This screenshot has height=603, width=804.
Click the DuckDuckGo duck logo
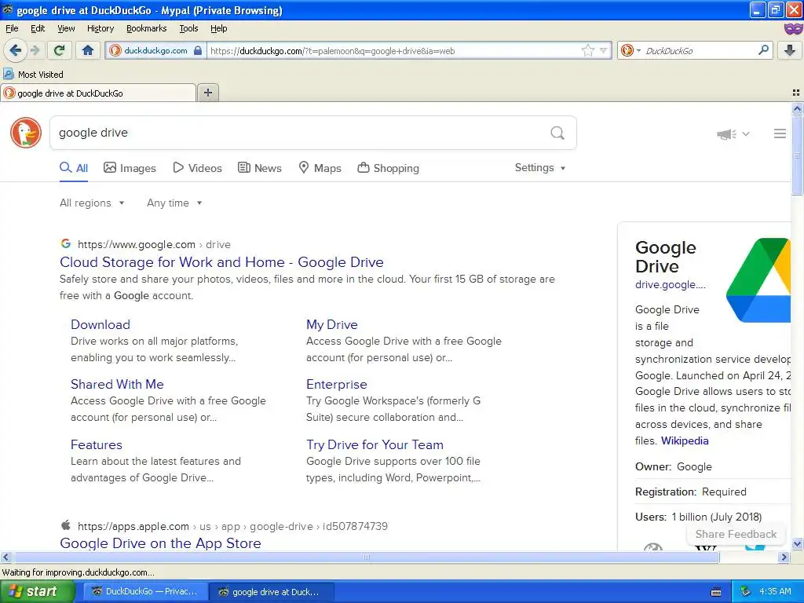tap(26, 133)
